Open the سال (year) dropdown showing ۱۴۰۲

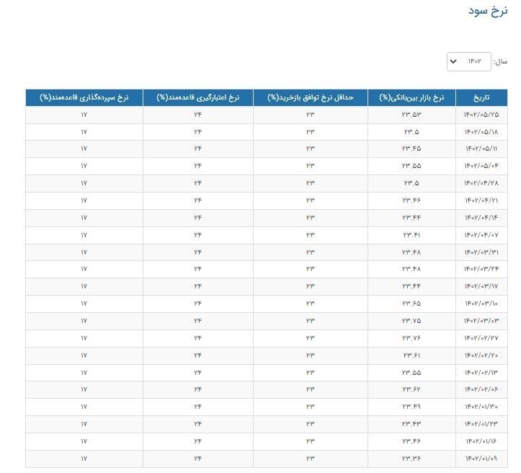(x=469, y=61)
